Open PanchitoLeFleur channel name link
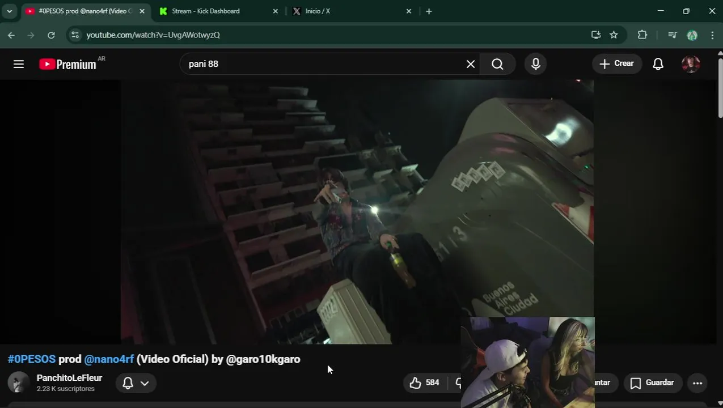 point(69,378)
